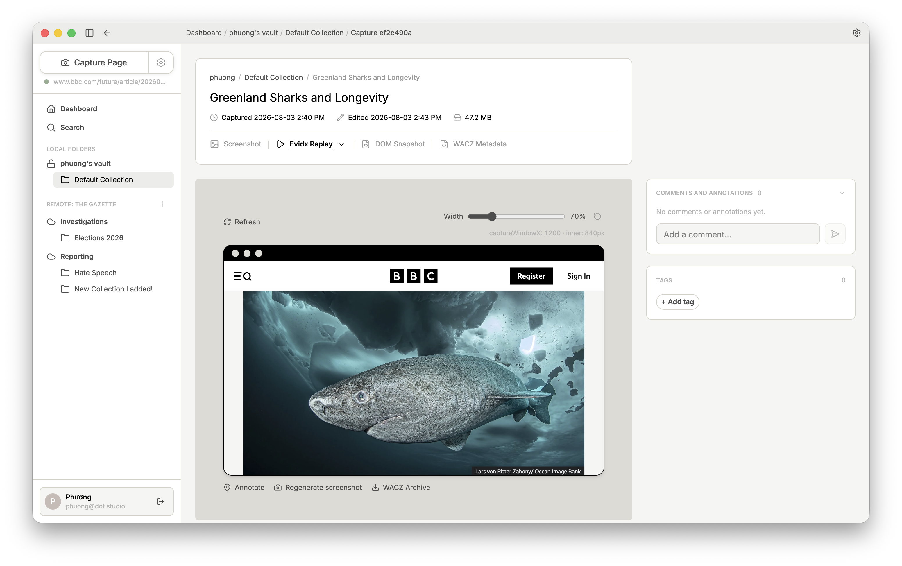Click the Register button on BBC page
The width and height of the screenshot is (902, 566).
coord(531,276)
